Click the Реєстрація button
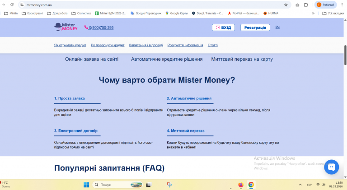The height and width of the screenshot is (190, 347). click(x=255, y=27)
